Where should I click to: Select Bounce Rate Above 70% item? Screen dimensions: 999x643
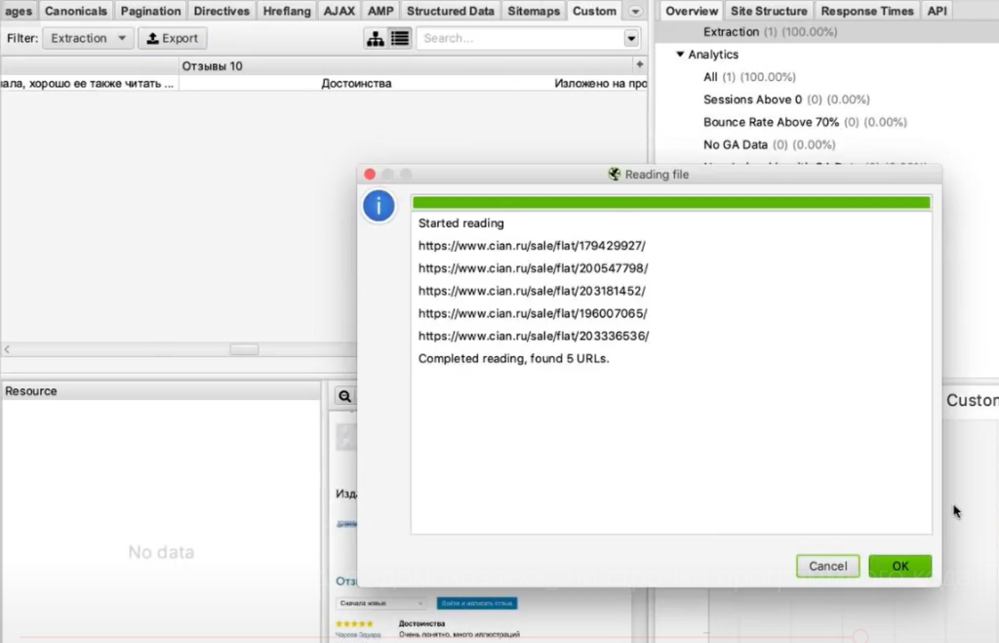coord(771,122)
